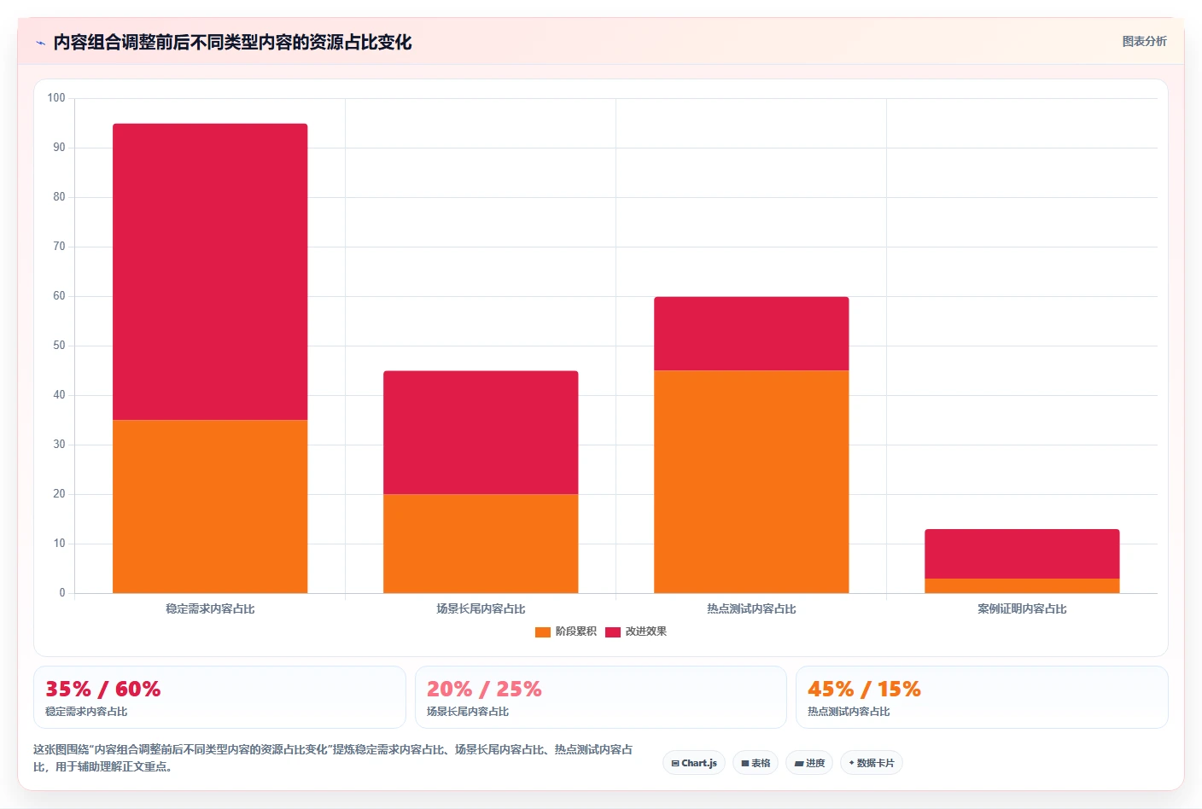Select the 表格 tag chip
The image size is (1202, 809).
point(756,763)
